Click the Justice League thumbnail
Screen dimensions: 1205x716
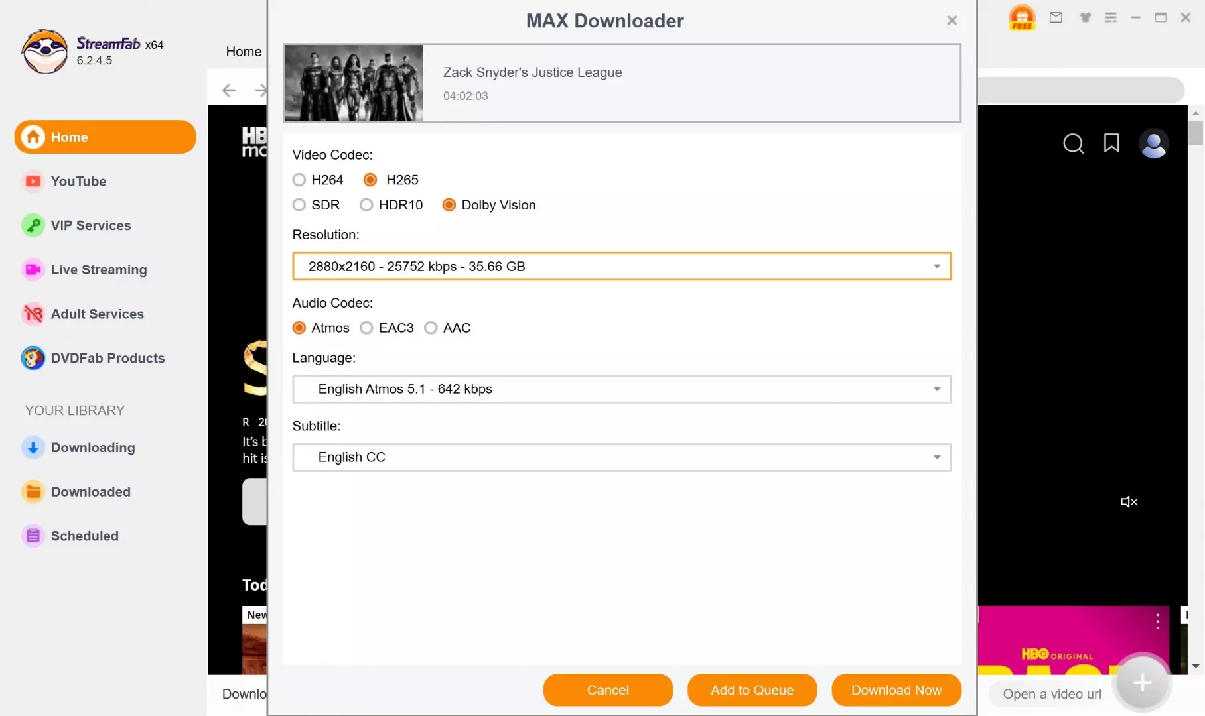(354, 84)
